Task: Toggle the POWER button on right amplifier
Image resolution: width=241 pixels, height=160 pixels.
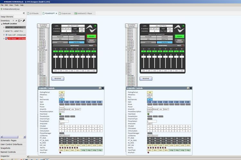Action: [180, 36]
